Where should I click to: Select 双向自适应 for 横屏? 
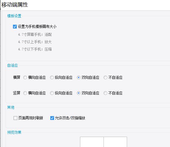tap(79, 78)
